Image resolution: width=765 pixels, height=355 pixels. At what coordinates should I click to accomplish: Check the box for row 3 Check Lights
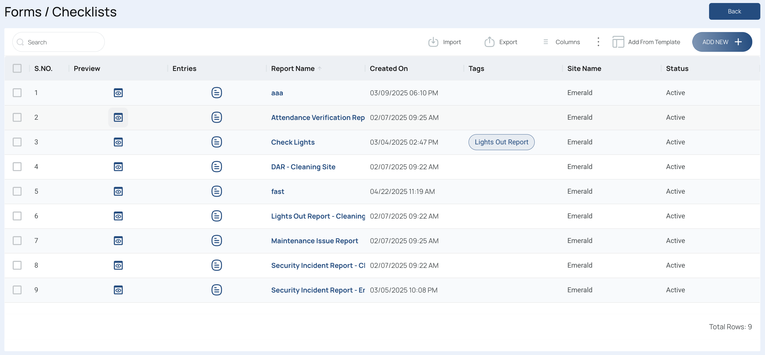[x=17, y=142]
